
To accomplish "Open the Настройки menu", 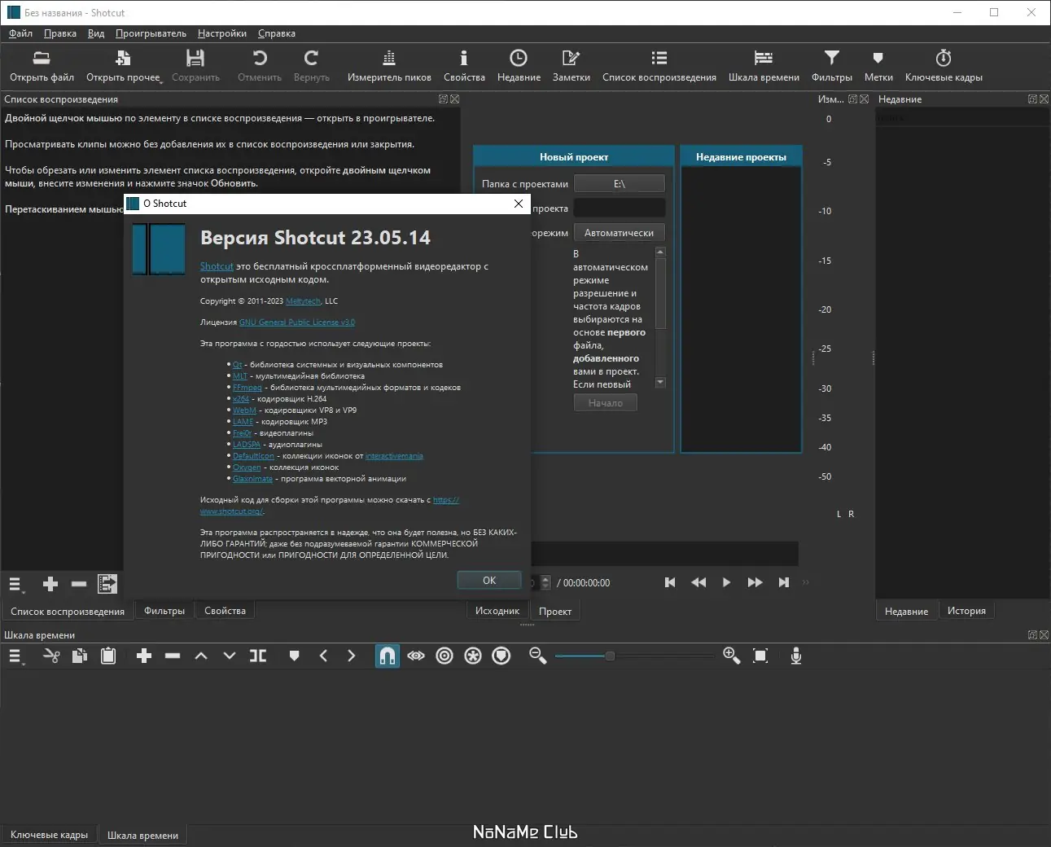I will coord(222,33).
